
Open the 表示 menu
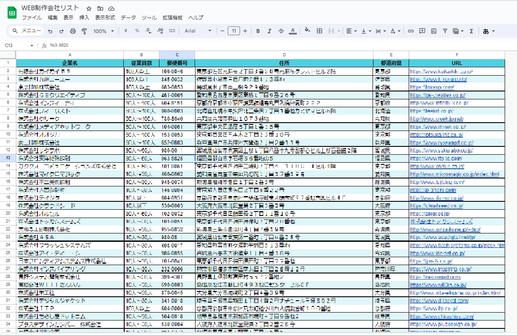click(x=68, y=18)
